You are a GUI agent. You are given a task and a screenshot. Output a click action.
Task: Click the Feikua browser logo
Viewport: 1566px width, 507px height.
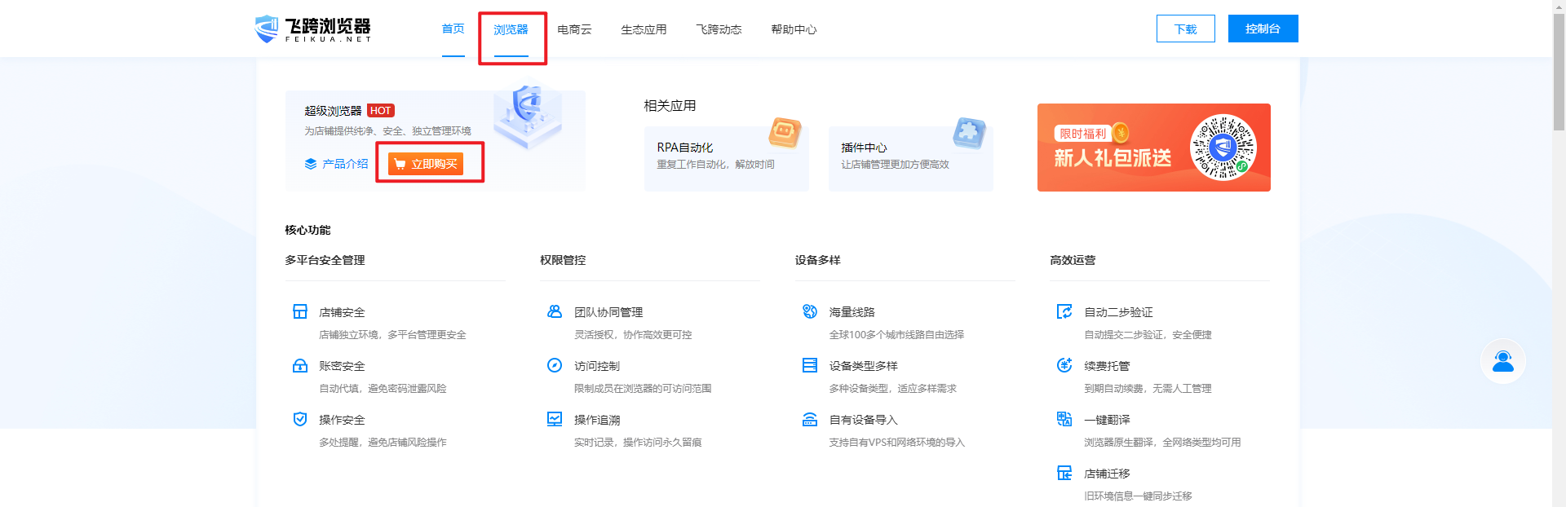pyautogui.click(x=313, y=29)
